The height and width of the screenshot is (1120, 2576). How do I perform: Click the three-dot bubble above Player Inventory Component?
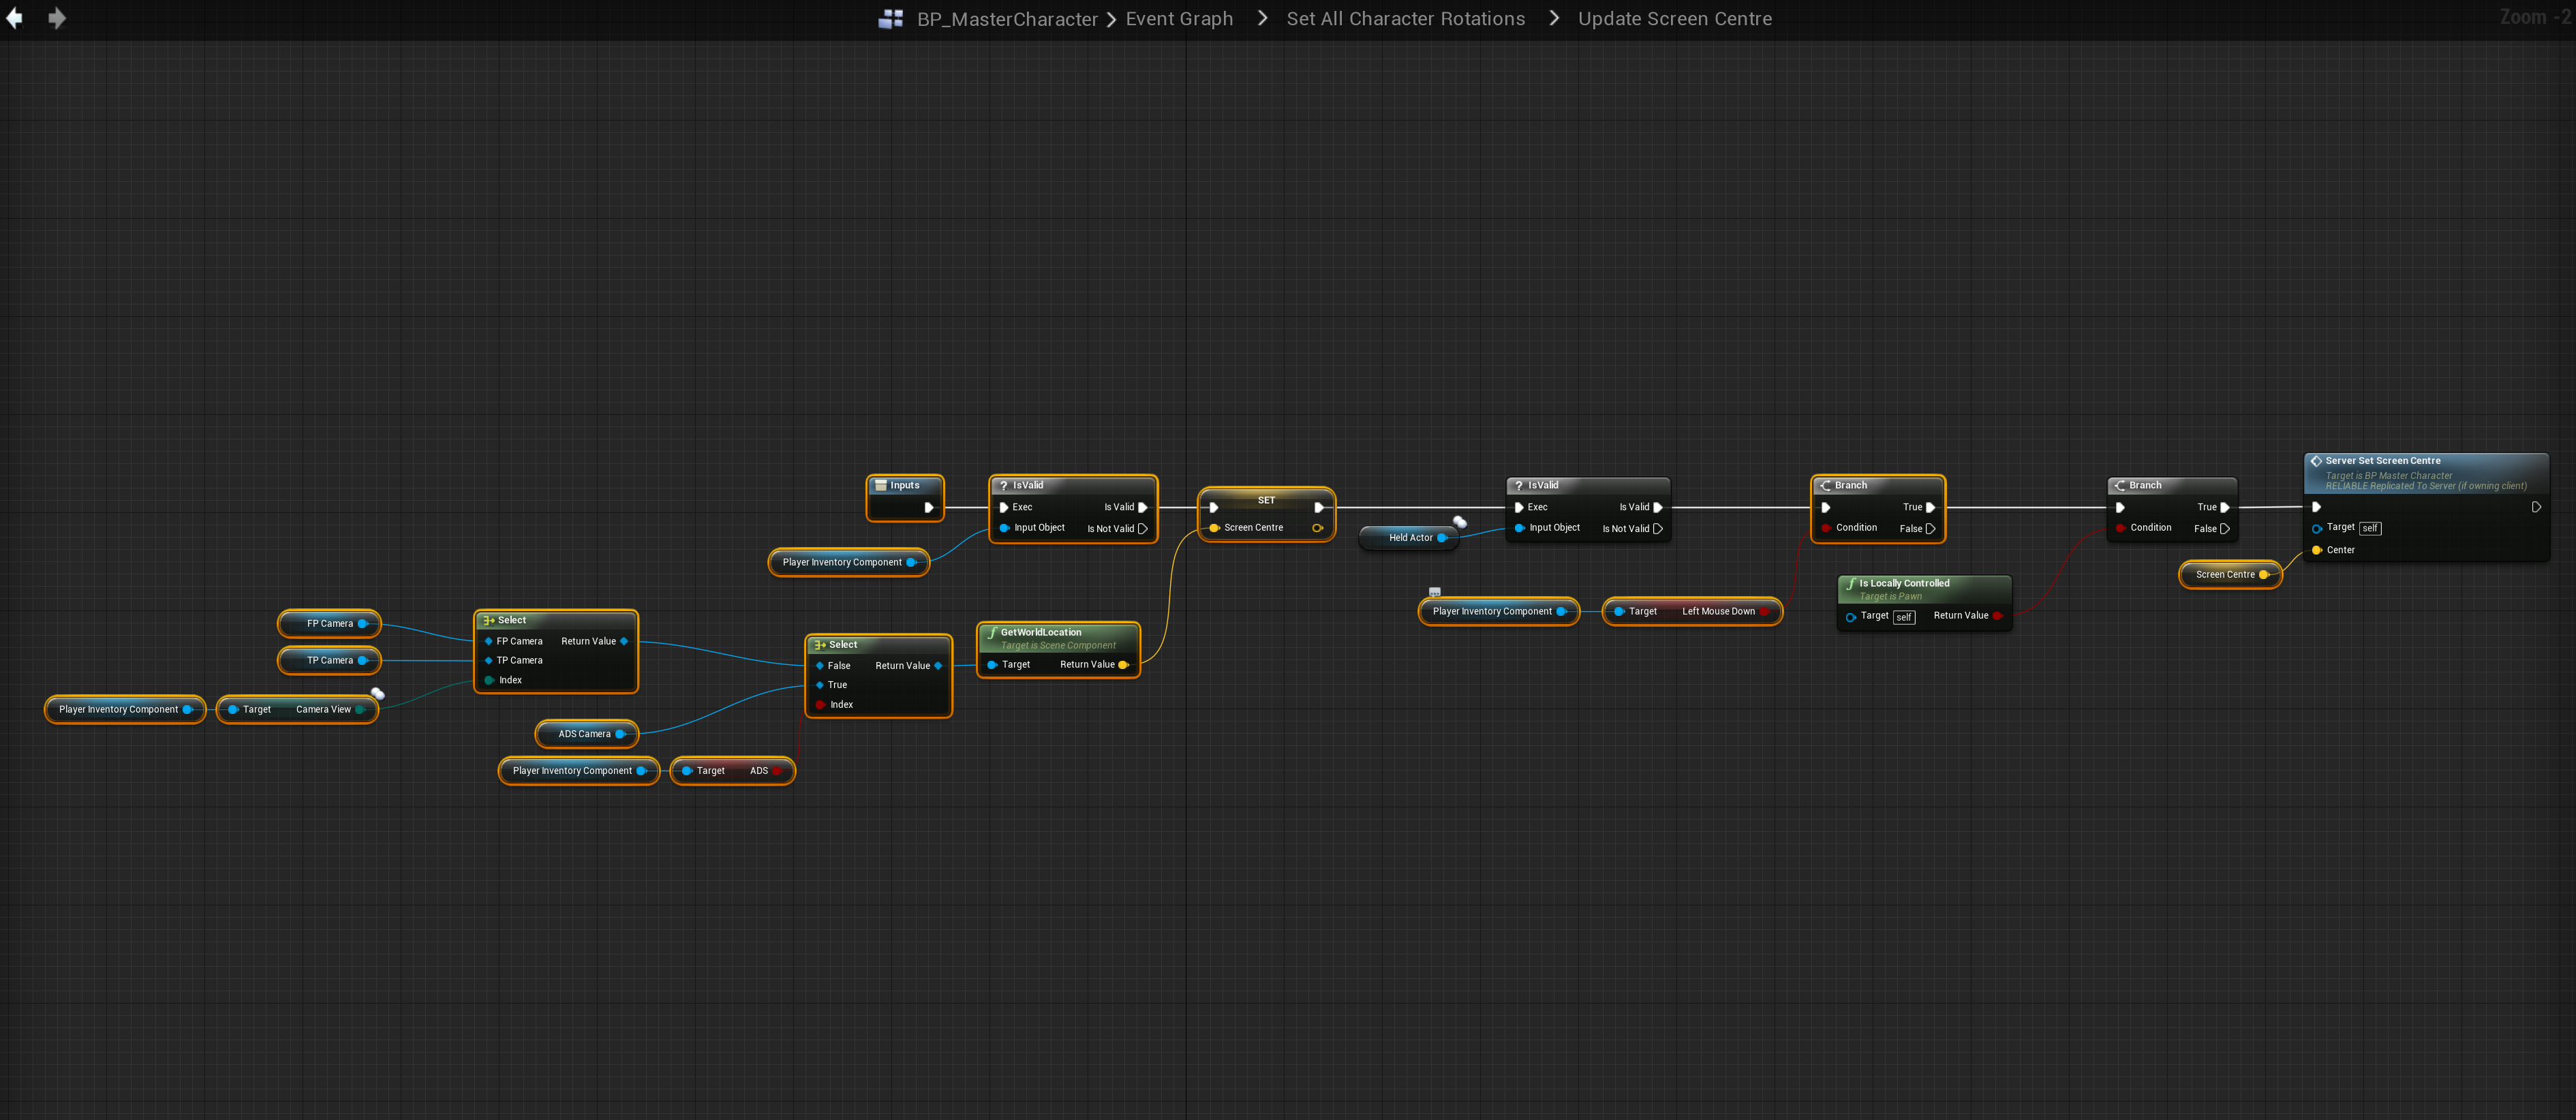pyautogui.click(x=1434, y=592)
